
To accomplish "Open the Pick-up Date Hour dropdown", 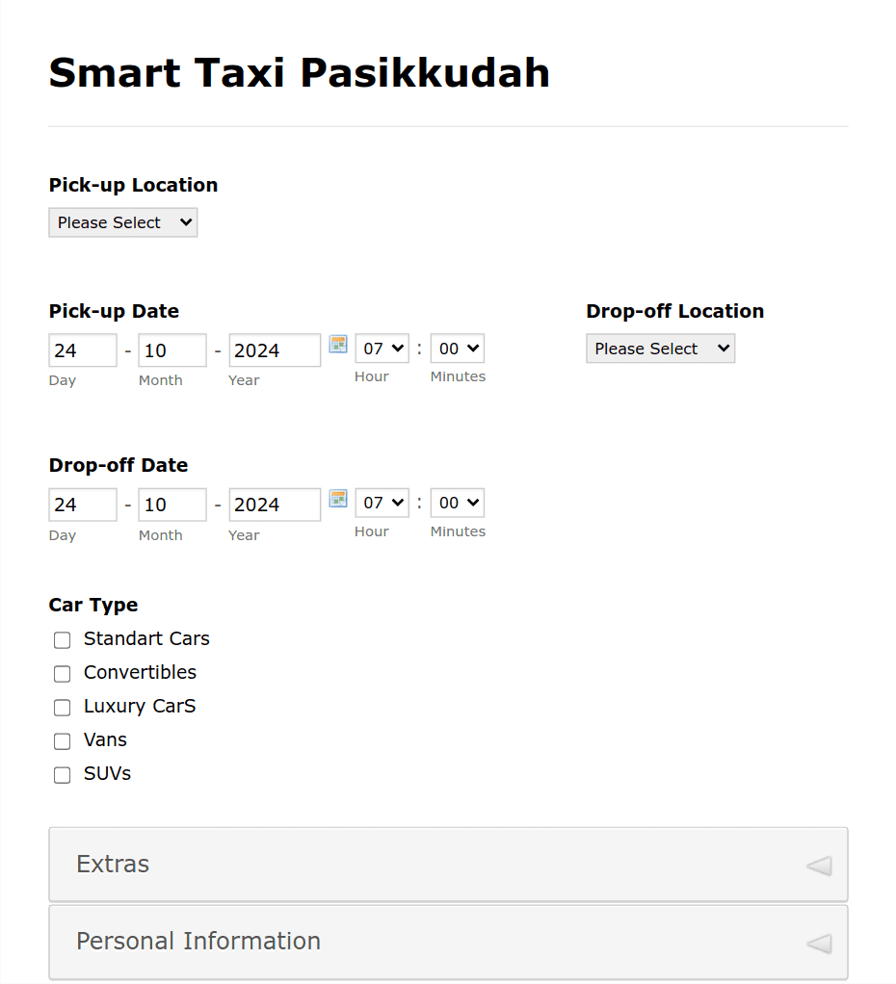I will click(382, 349).
